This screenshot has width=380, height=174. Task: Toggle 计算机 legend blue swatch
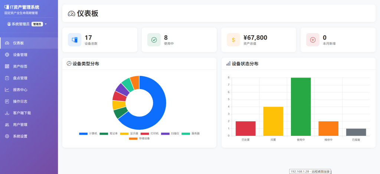click(x=83, y=134)
